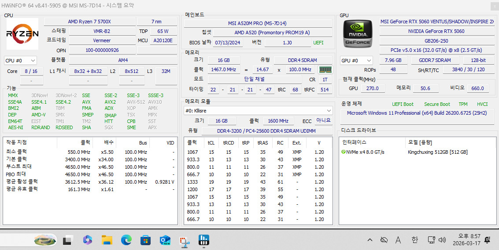Click the ECC value 아니요
499x250 pixels.
click(x=324, y=120)
